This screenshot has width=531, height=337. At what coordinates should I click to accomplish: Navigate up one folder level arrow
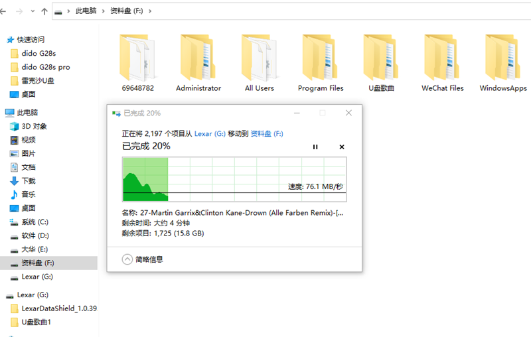point(44,11)
